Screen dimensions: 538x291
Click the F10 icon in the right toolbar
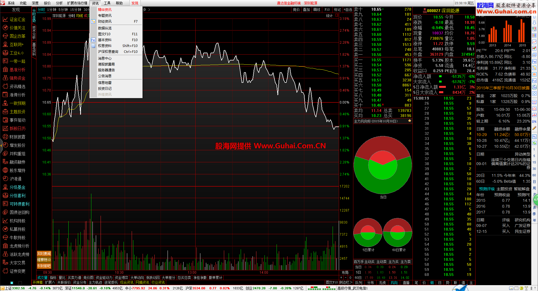click(534, 61)
